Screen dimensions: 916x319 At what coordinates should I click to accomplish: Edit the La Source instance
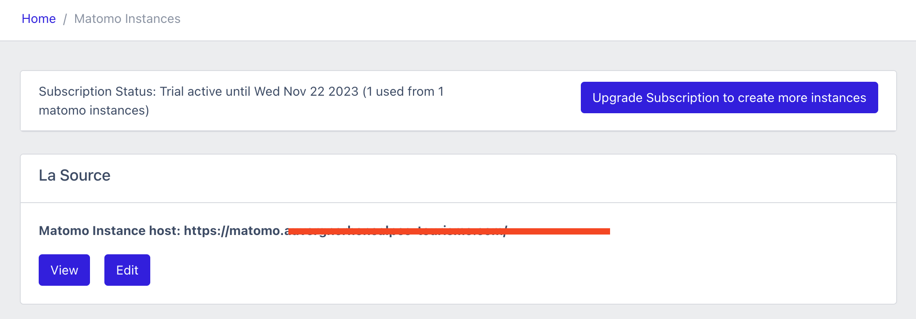[127, 270]
